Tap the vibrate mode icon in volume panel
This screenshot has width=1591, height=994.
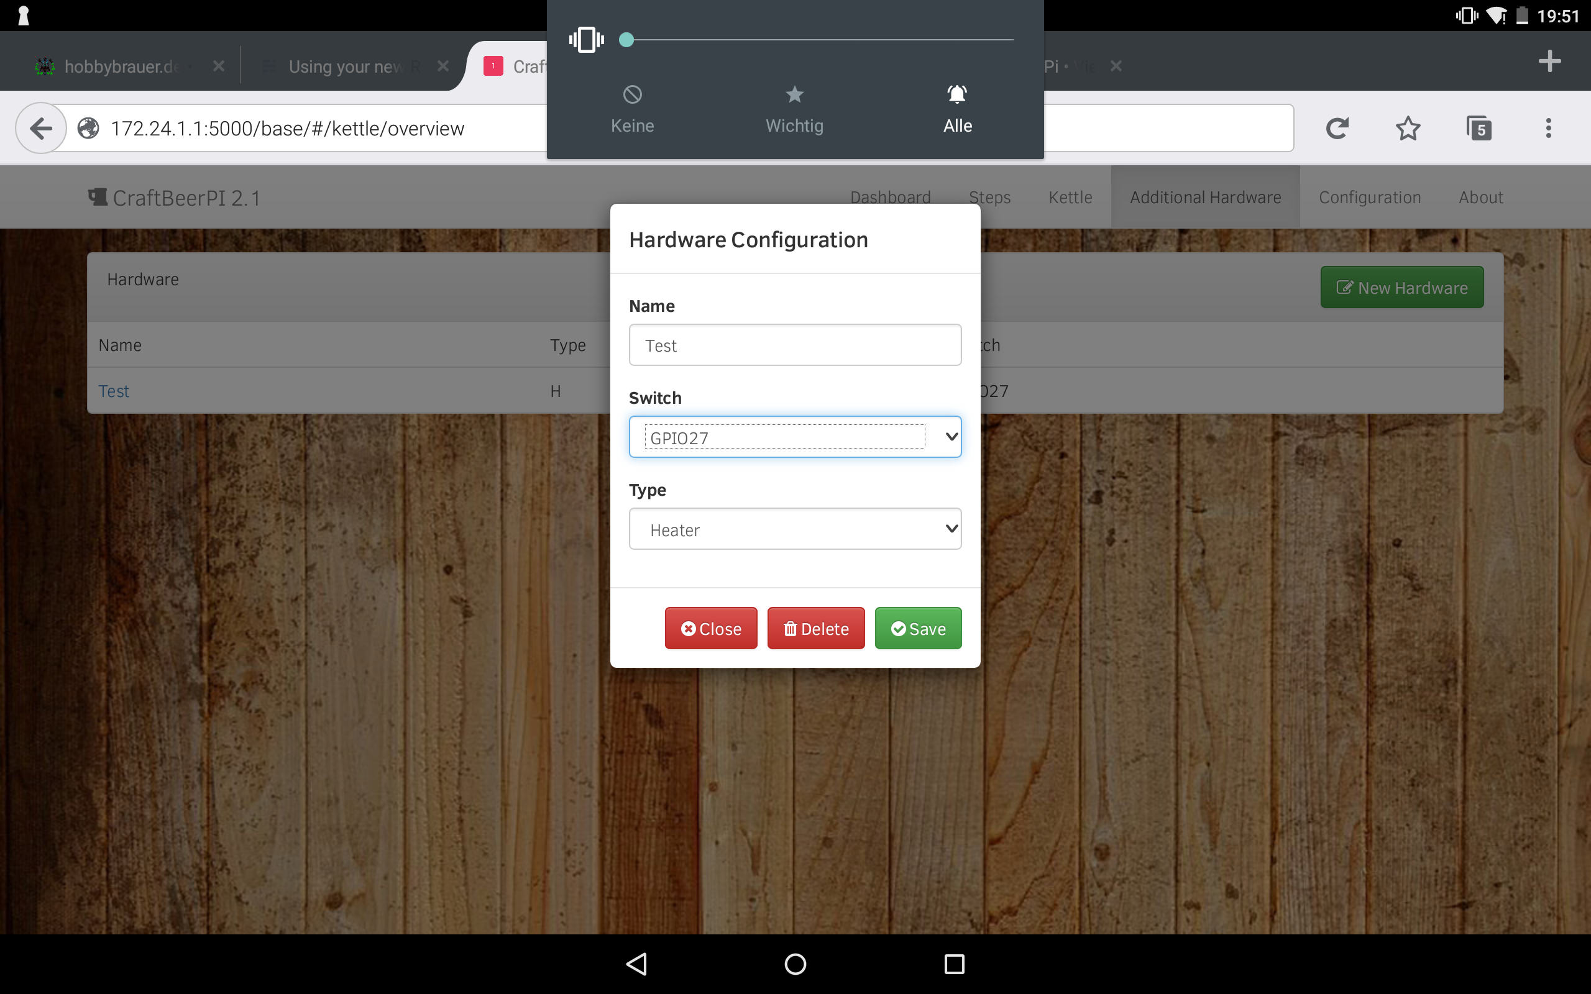586,39
